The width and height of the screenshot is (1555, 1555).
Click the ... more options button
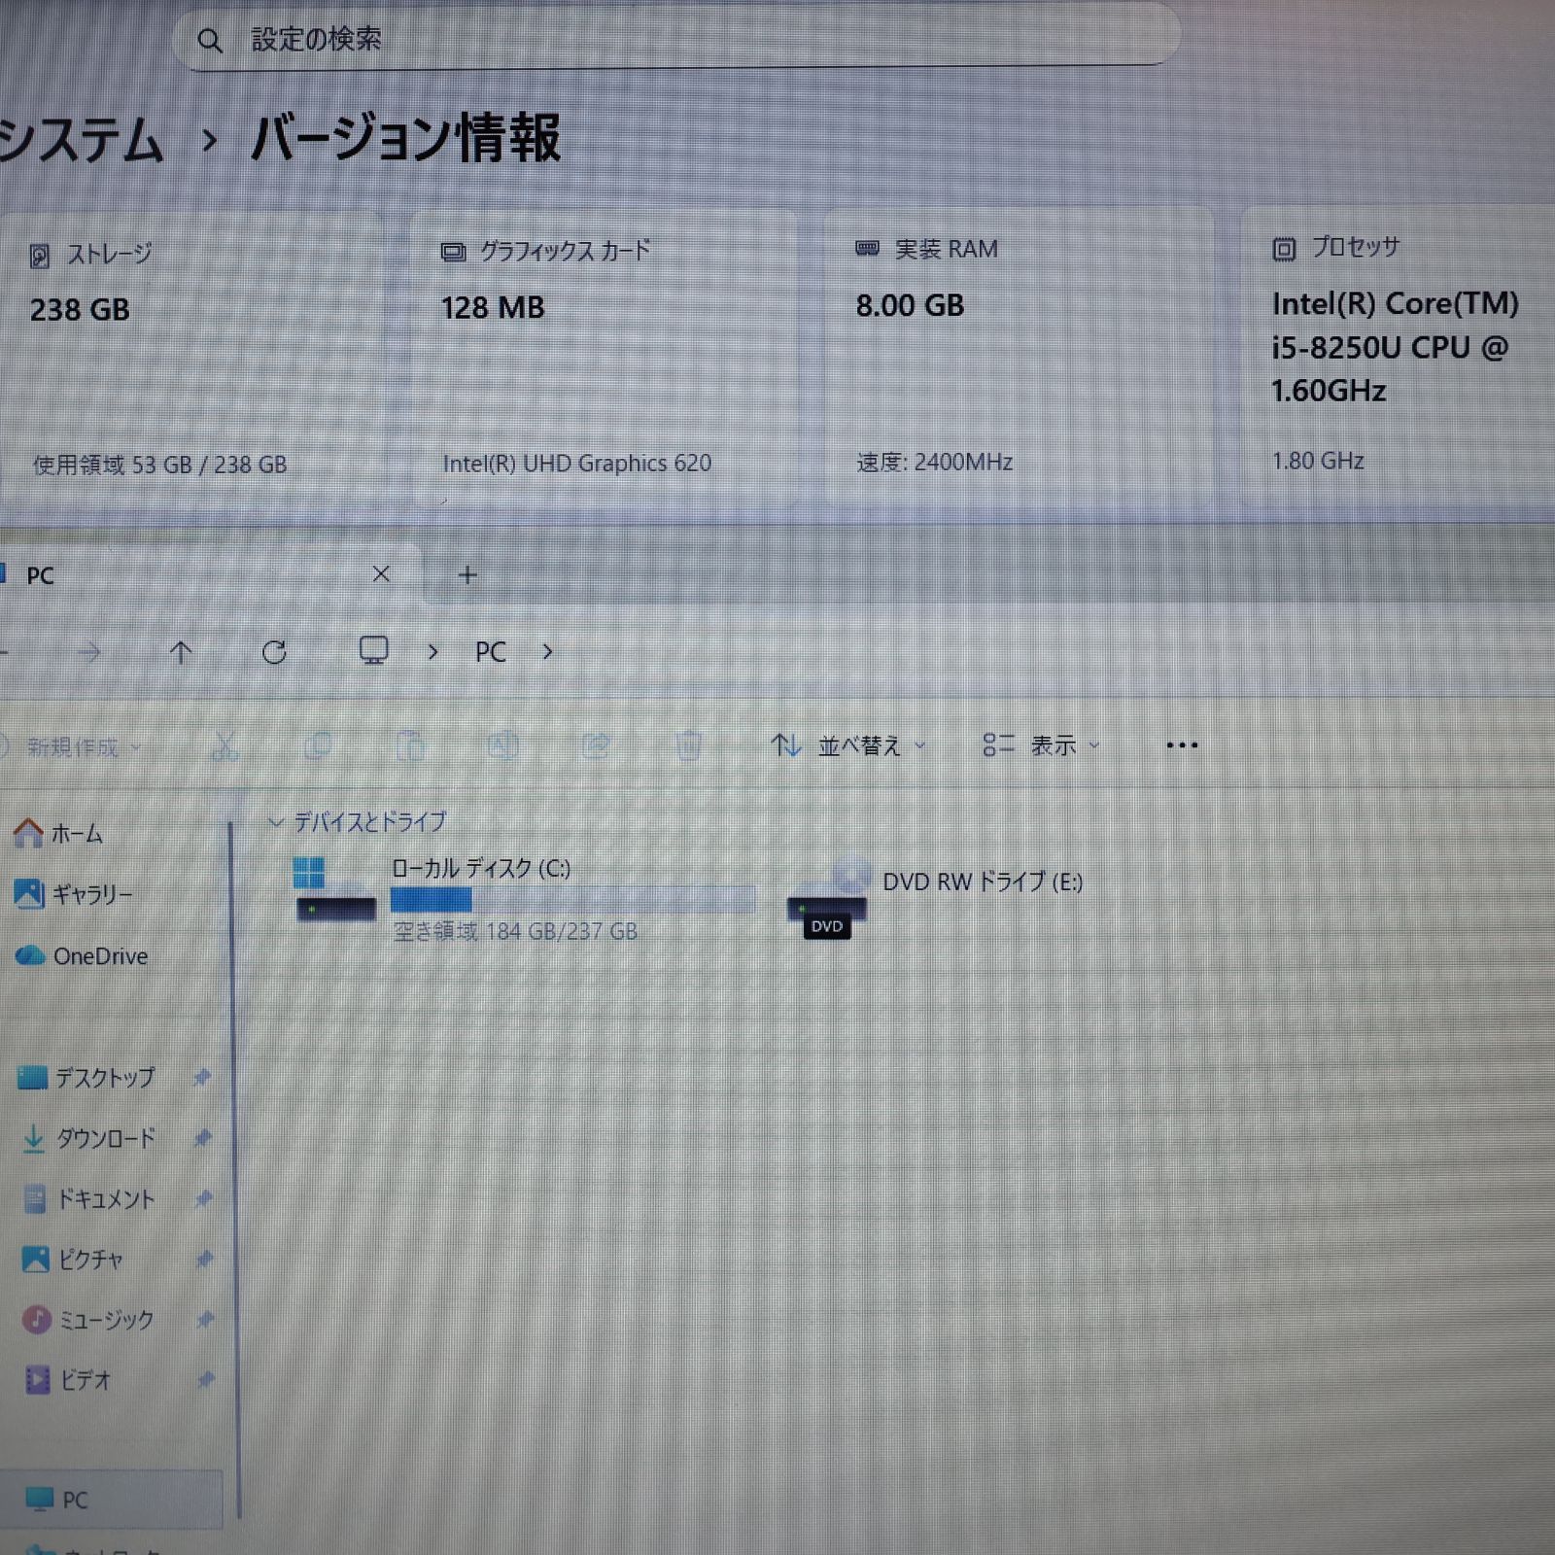click(1181, 744)
